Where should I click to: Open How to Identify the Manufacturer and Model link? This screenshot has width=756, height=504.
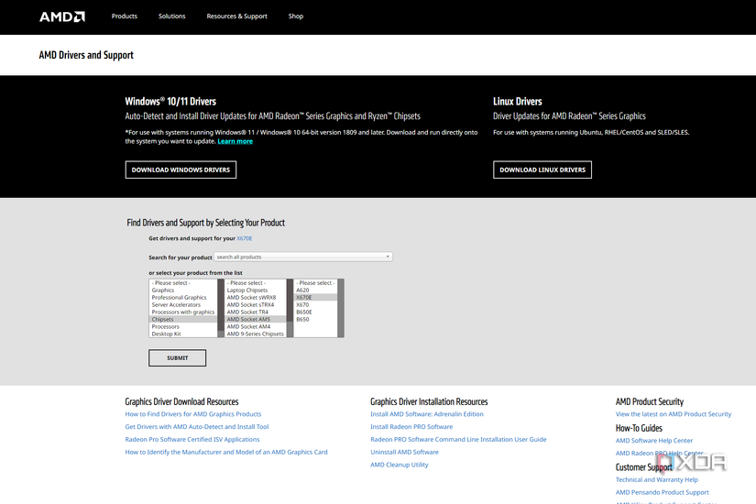point(226,452)
